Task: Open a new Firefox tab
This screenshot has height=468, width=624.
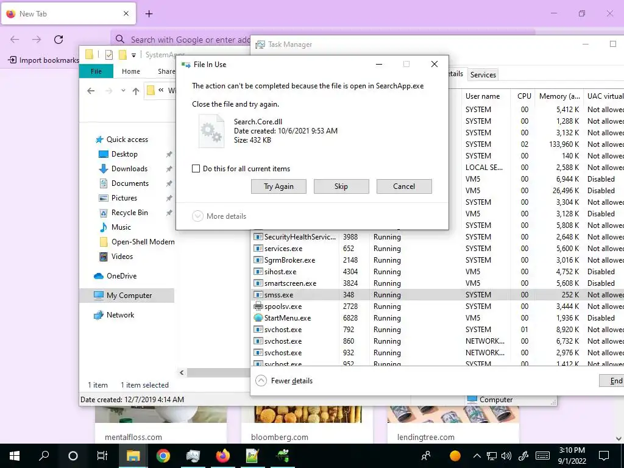Action: (x=149, y=14)
